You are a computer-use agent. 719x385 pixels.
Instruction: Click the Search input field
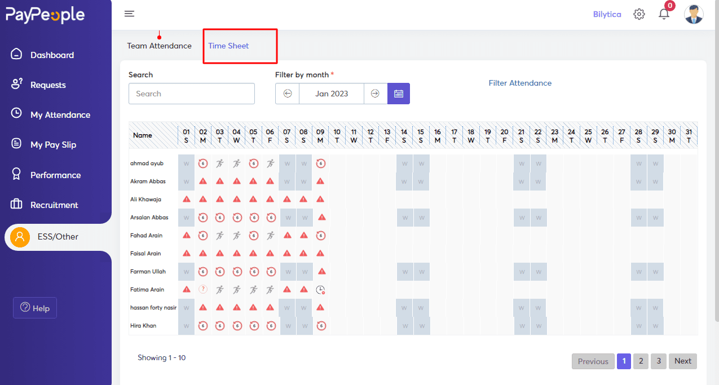pos(192,94)
